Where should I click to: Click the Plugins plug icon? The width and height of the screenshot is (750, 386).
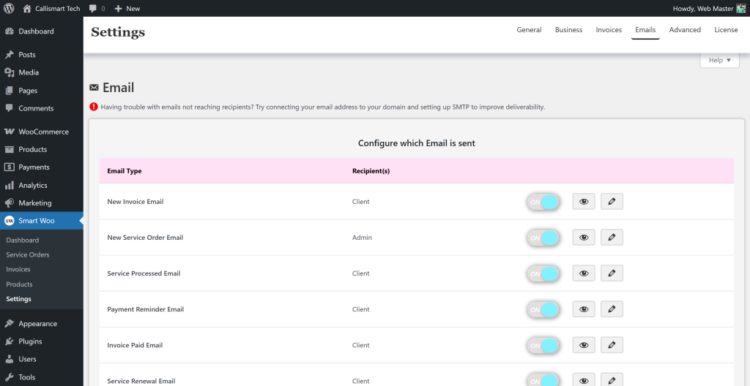[x=9, y=341]
